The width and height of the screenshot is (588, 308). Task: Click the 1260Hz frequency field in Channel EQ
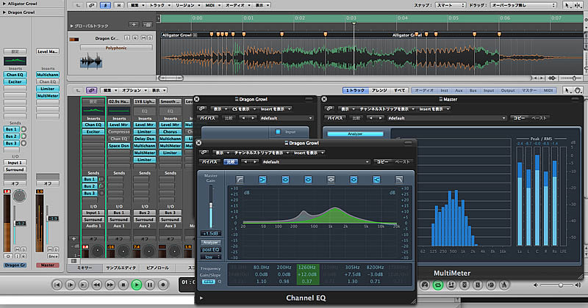[308, 268]
